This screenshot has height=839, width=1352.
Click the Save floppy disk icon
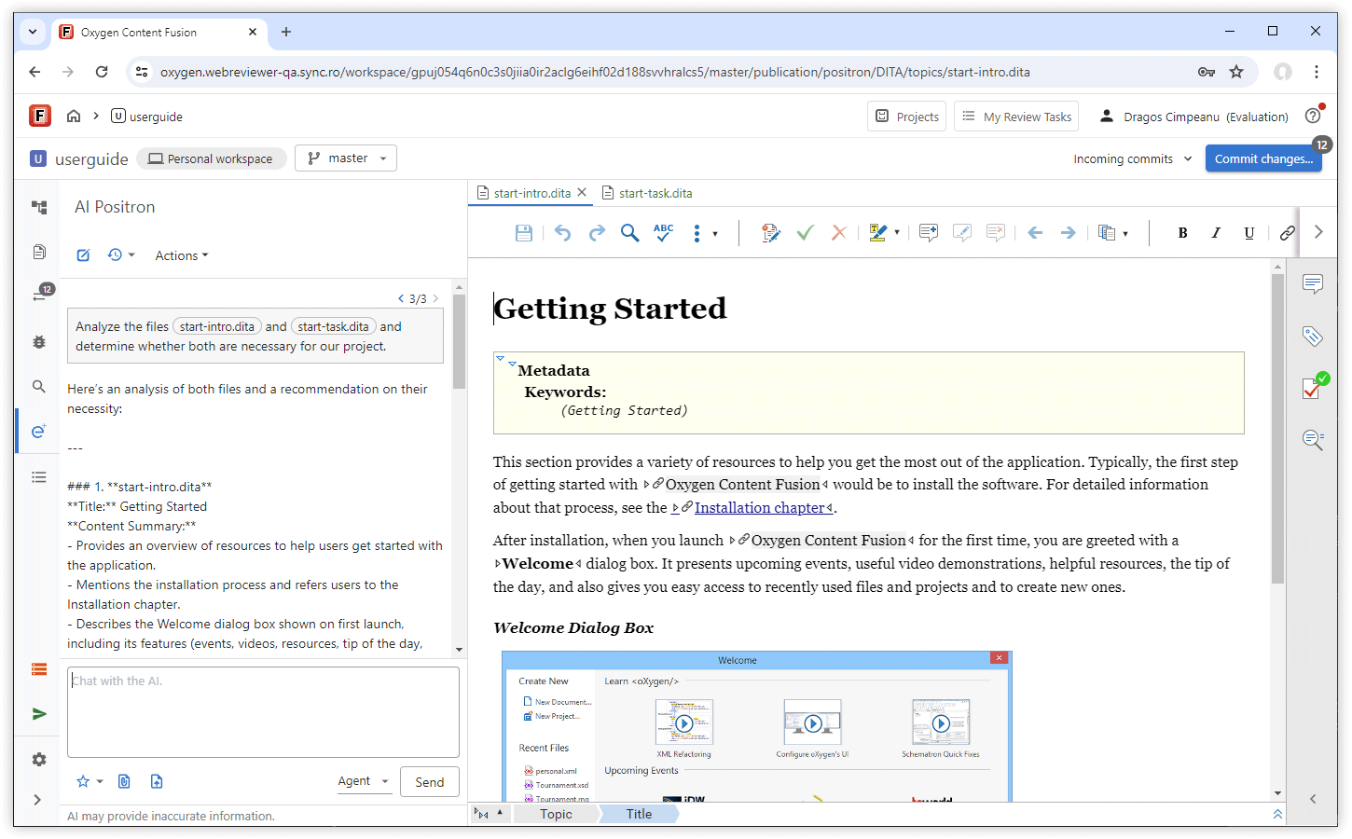524,233
